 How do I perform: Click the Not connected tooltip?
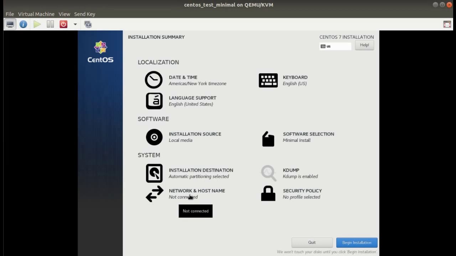(196, 211)
